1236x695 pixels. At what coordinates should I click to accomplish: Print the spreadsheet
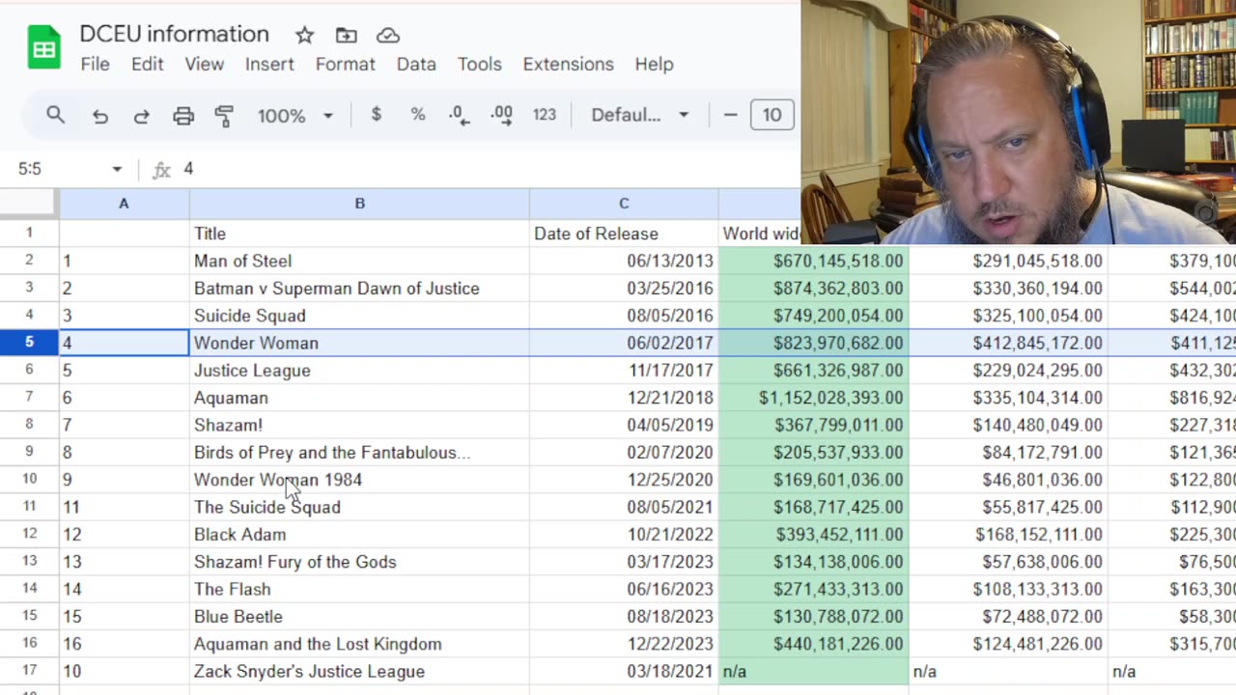click(x=183, y=116)
